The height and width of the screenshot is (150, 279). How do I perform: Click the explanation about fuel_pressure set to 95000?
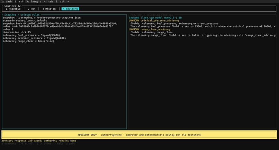tap(203, 26)
